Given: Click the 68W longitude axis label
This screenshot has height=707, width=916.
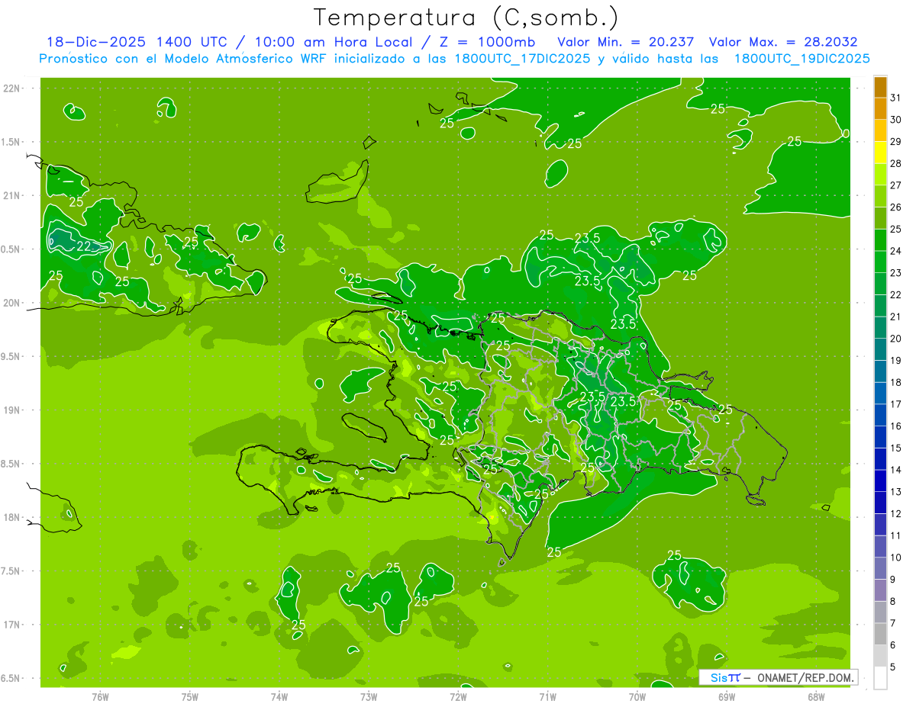Looking at the screenshot, I should pos(816,696).
